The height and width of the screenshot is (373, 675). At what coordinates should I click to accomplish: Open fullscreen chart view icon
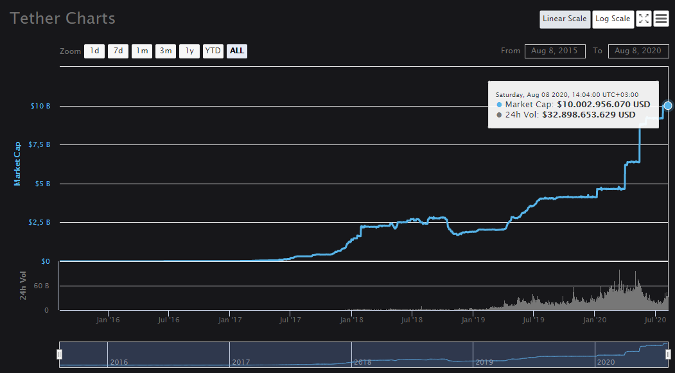click(x=644, y=19)
